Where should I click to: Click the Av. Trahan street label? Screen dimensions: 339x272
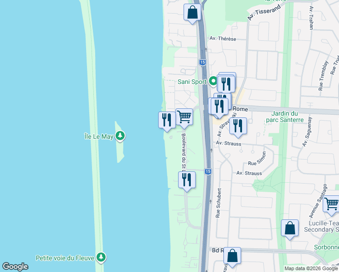click(311, 18)
